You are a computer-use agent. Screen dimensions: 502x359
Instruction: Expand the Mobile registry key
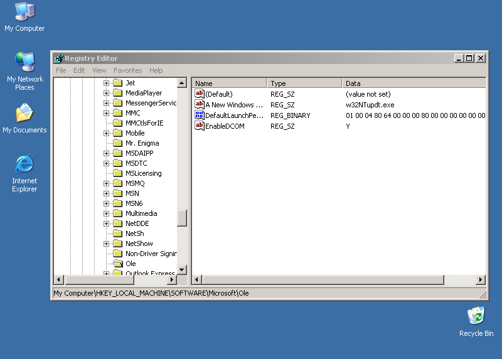coord(106,134)
